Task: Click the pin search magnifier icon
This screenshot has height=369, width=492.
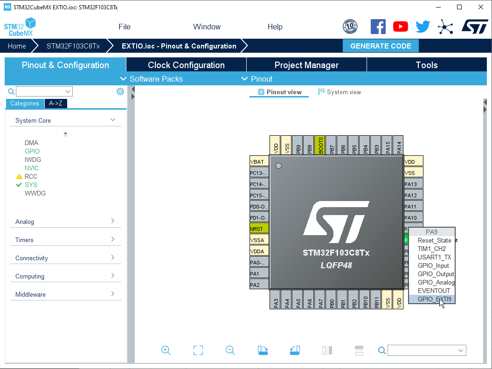Action: point(381,350)
